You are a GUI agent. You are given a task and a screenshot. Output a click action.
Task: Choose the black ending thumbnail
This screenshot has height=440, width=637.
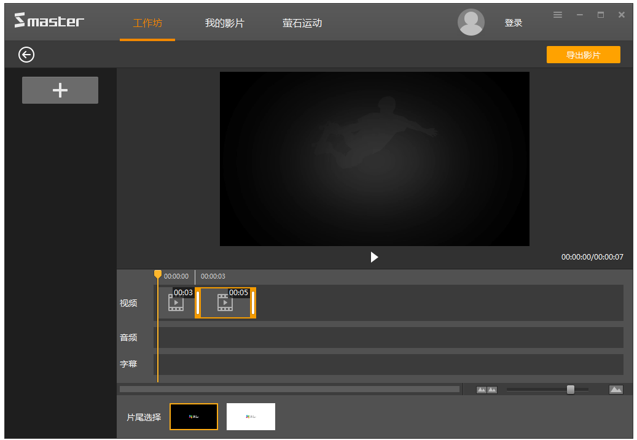coord(193,417)
